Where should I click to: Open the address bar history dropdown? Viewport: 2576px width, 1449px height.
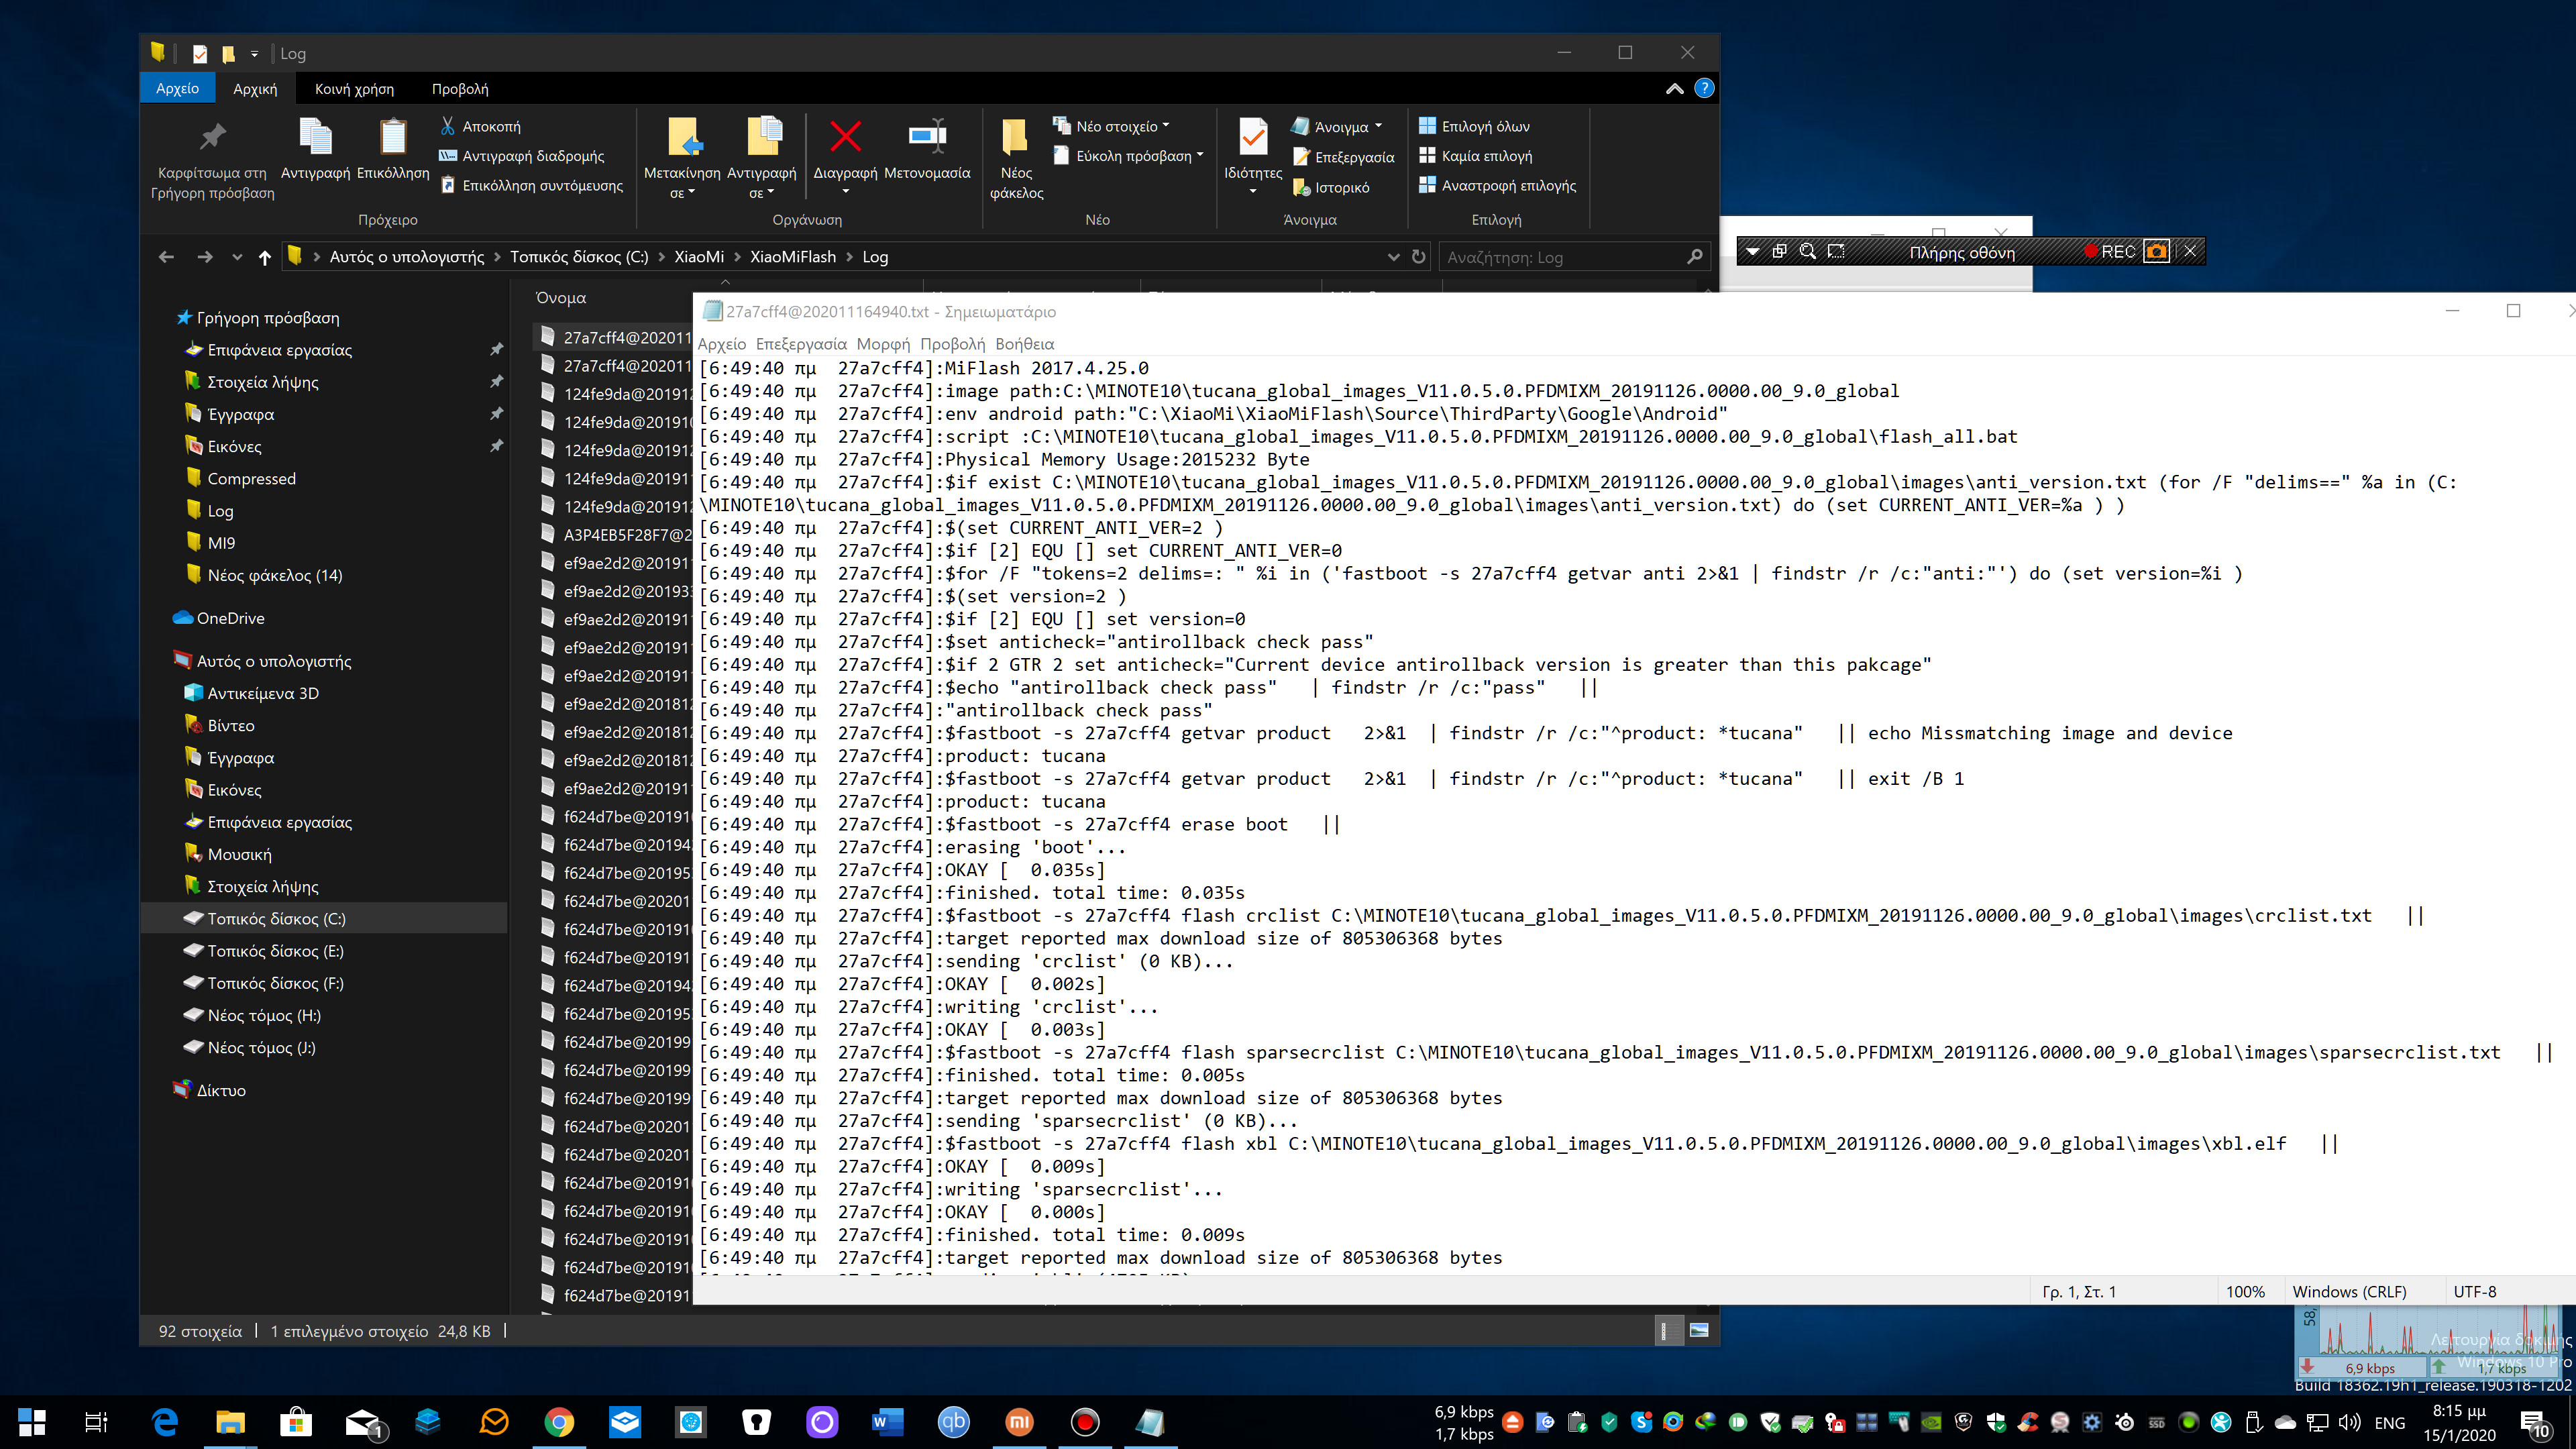point(1393,257)
